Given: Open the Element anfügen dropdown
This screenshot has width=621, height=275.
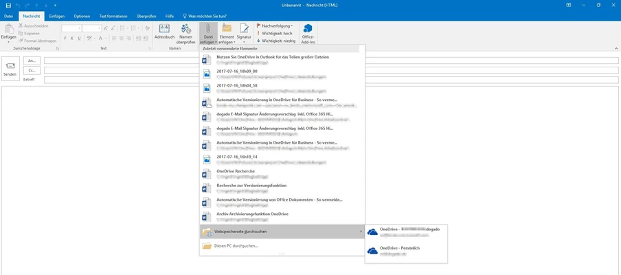Looking at the screenshot, I should pyautogui.click(x=227, y=33).
